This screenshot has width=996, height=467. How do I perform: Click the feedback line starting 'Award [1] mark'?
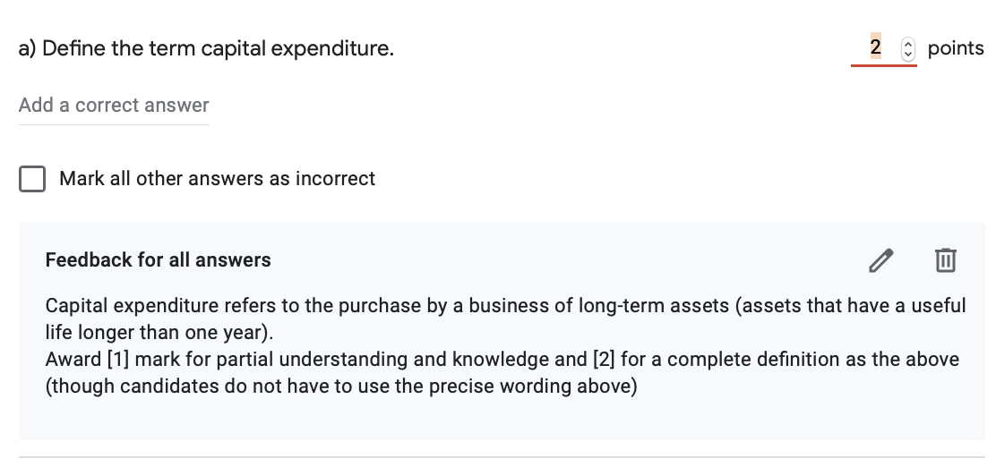point(502,359)
